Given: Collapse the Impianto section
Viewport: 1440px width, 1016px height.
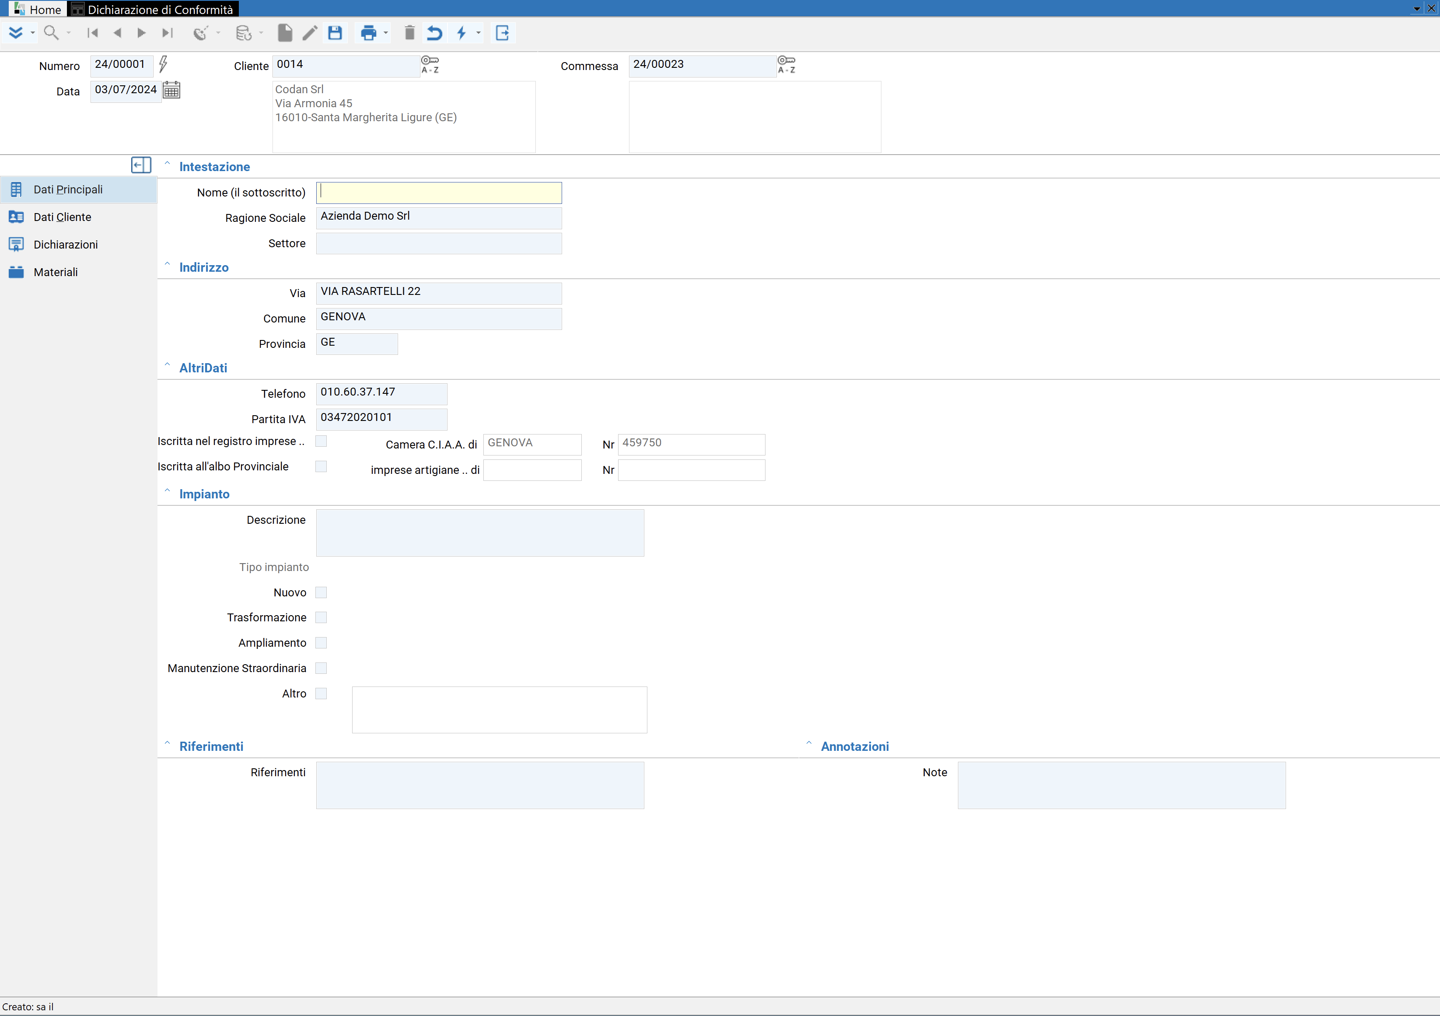Looking at the screenshot, I should click(x=168, y=491).
